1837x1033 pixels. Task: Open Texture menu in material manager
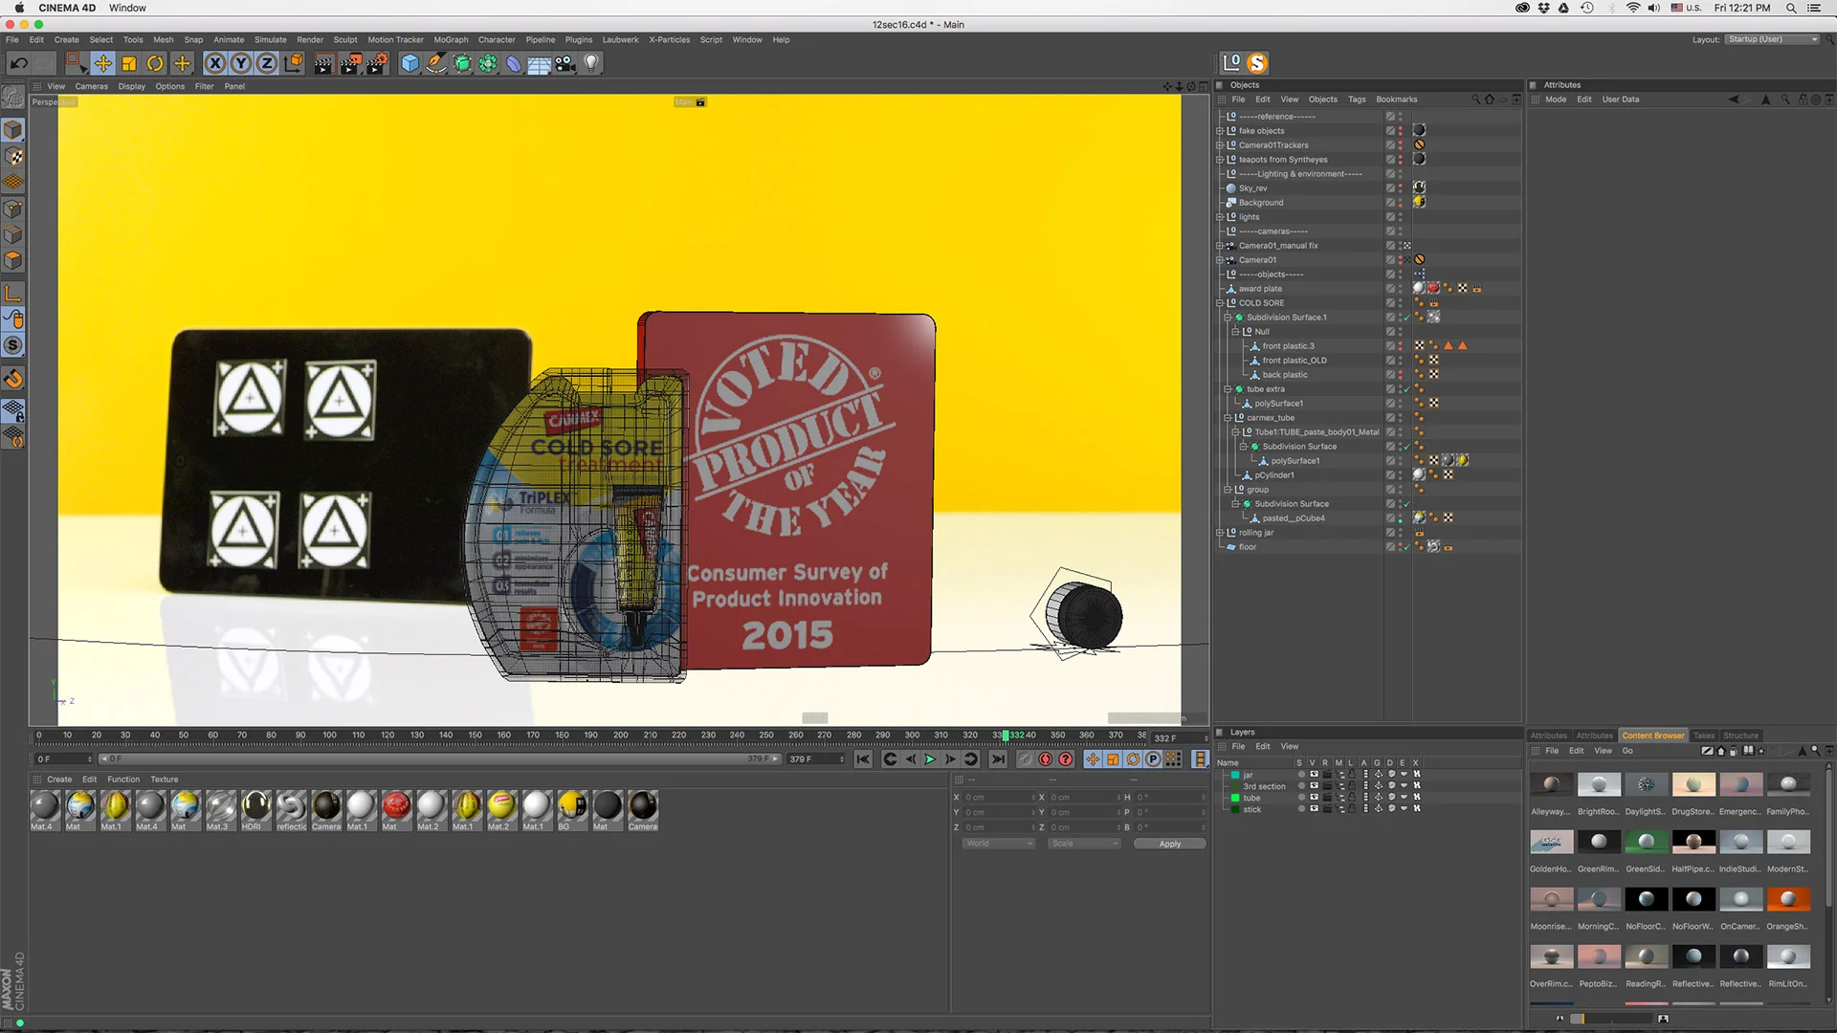tap(165, 780)
